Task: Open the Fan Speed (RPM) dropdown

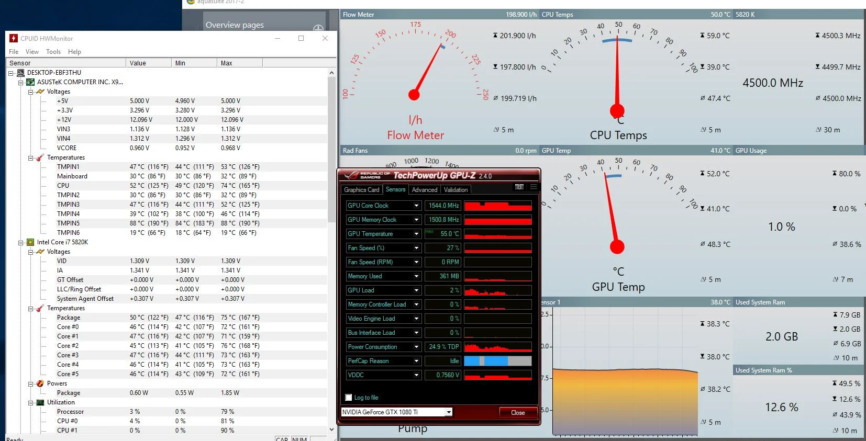Action: [416, 262]
